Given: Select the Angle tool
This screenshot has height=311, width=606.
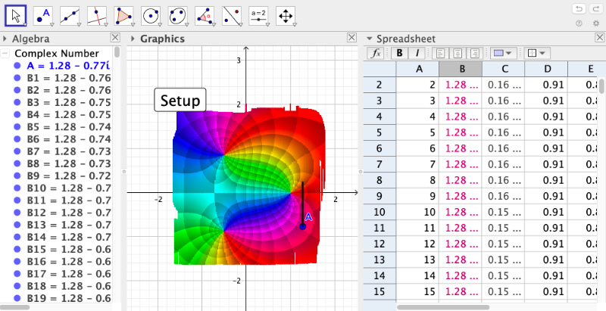Looking at the screenshot, I should pos(205,16).
